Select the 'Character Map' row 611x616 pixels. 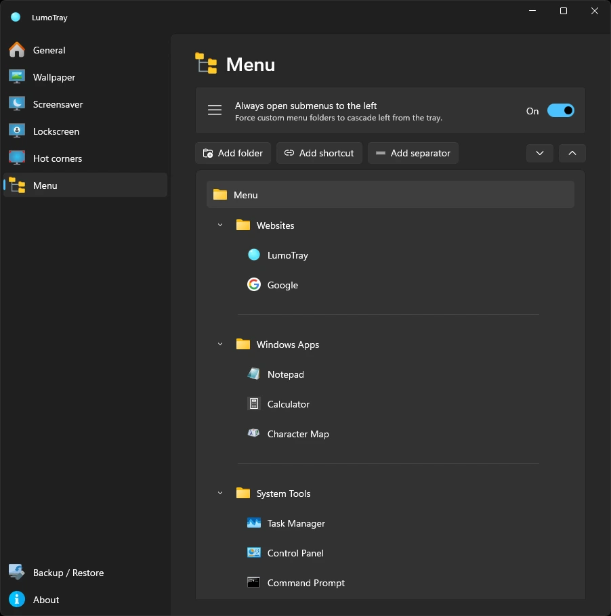pos(390,434)
